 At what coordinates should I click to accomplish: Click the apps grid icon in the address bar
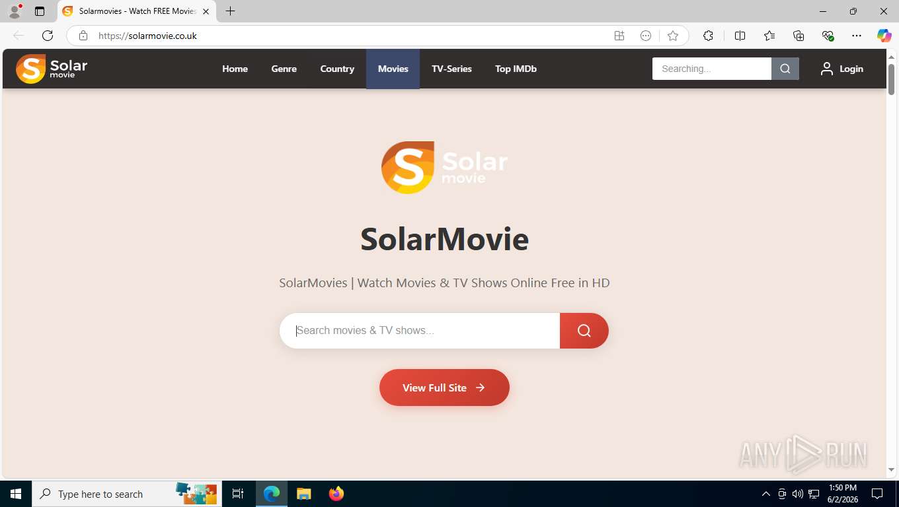[x=619, y=36]
